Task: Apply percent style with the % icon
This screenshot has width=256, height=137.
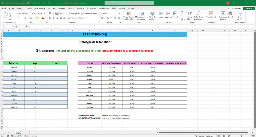Action: click(108, 18)
